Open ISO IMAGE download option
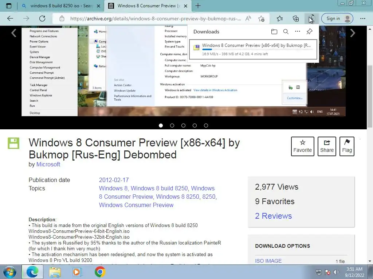The width and height of the screenshot is (373, 279). click(x=268, y=261)
